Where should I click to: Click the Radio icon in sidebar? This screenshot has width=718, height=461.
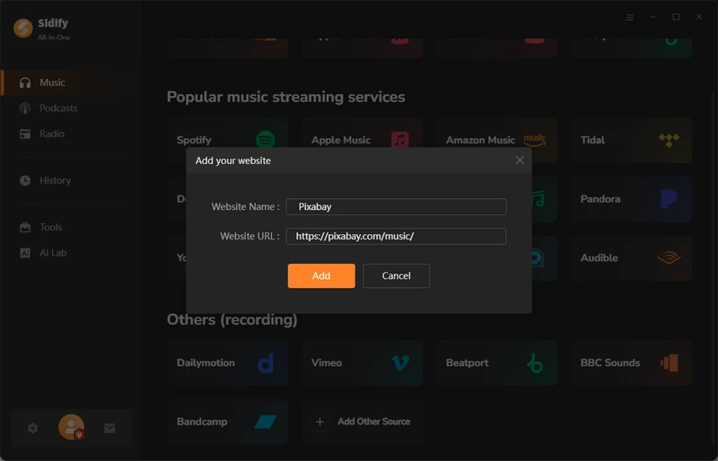[x=25, y=134]
